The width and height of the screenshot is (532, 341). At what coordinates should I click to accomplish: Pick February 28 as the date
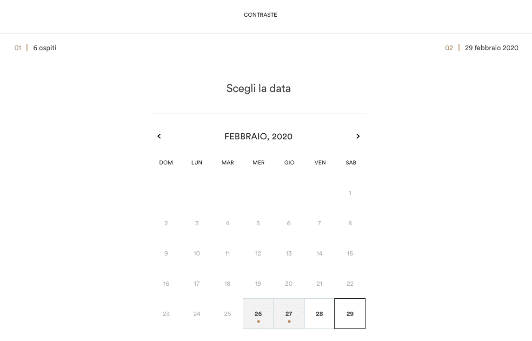pyautogui.click(x=319, y=314)
